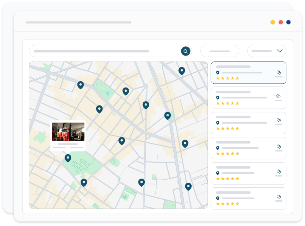Image resolution: width=305 pixels, height=226 pixels.
Task: Click location pin icon in first listing card
Action: coord(218,72)
